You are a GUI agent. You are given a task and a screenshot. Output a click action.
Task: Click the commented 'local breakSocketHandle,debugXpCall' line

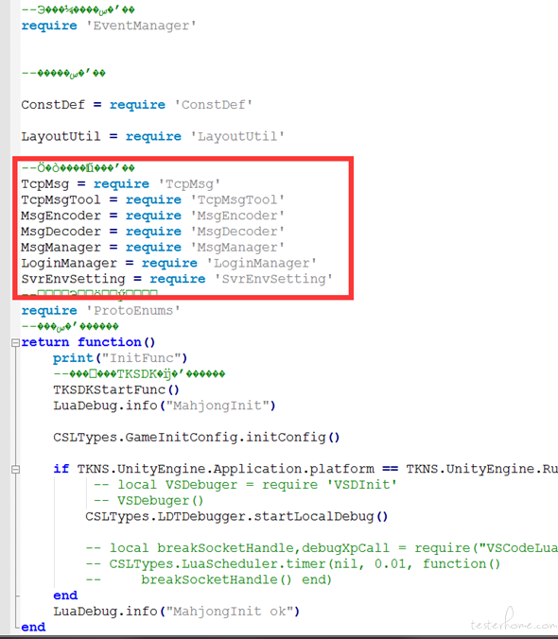(x=322, y=548)
